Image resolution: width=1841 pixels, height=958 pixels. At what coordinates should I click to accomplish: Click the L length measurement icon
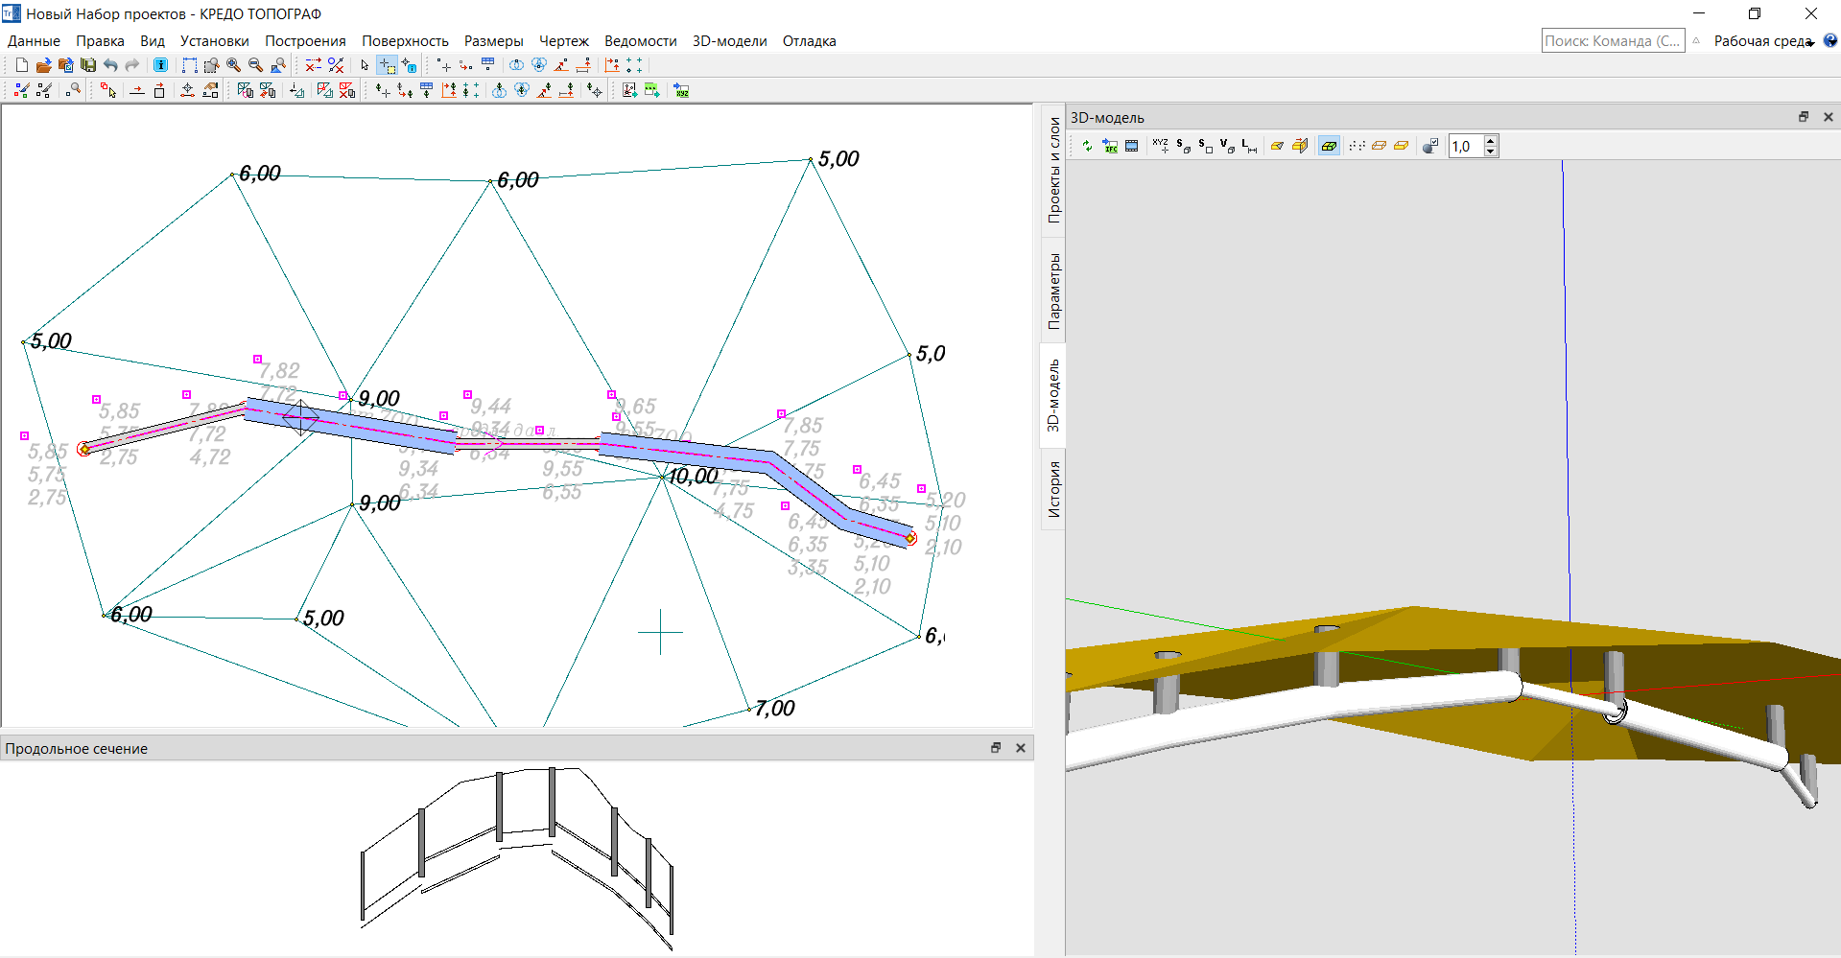point(1249,146)
